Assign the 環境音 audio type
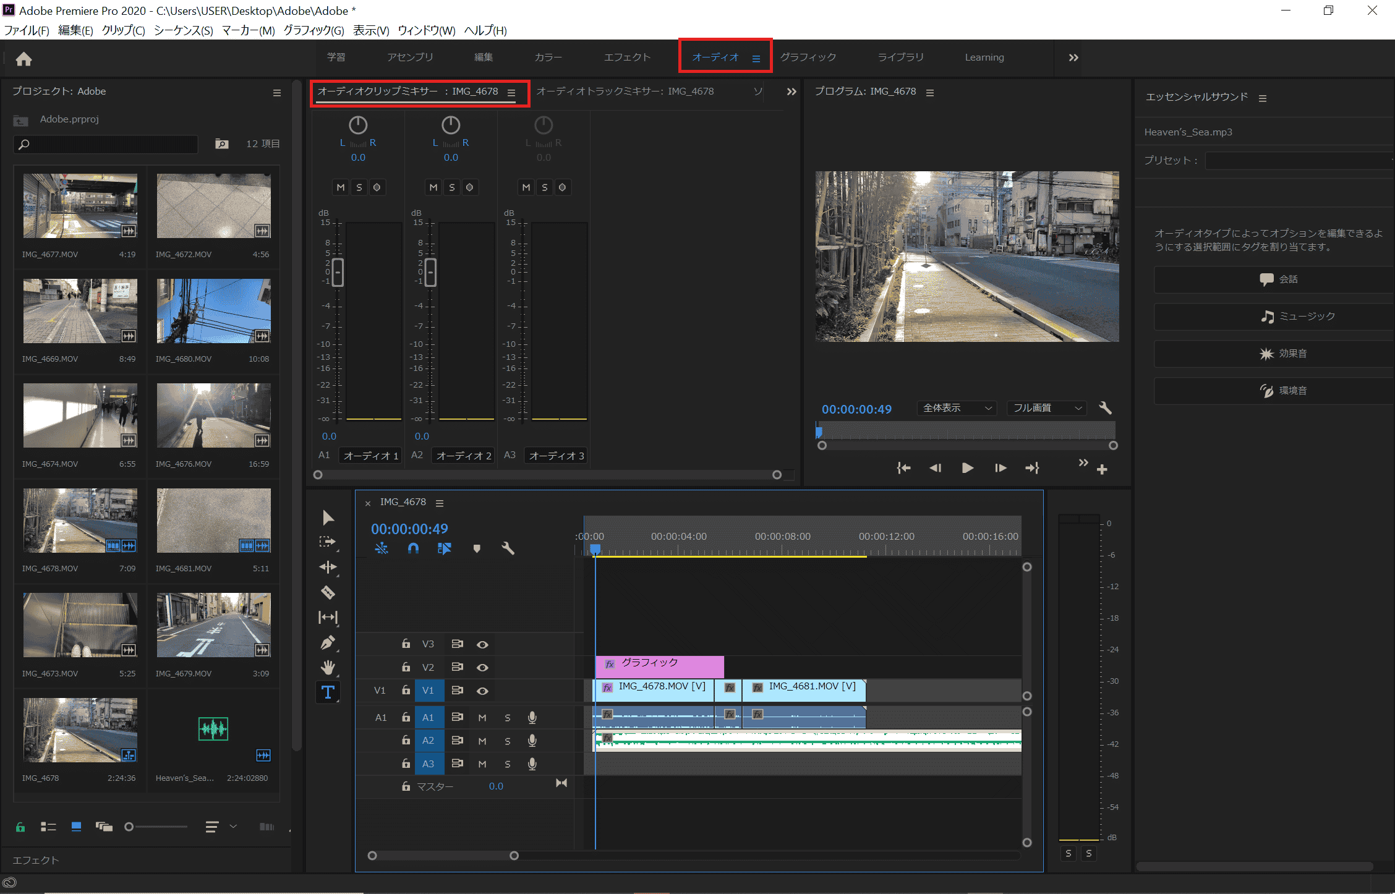This screenshot has height=894, width=1395. [x=1274, y=391]
